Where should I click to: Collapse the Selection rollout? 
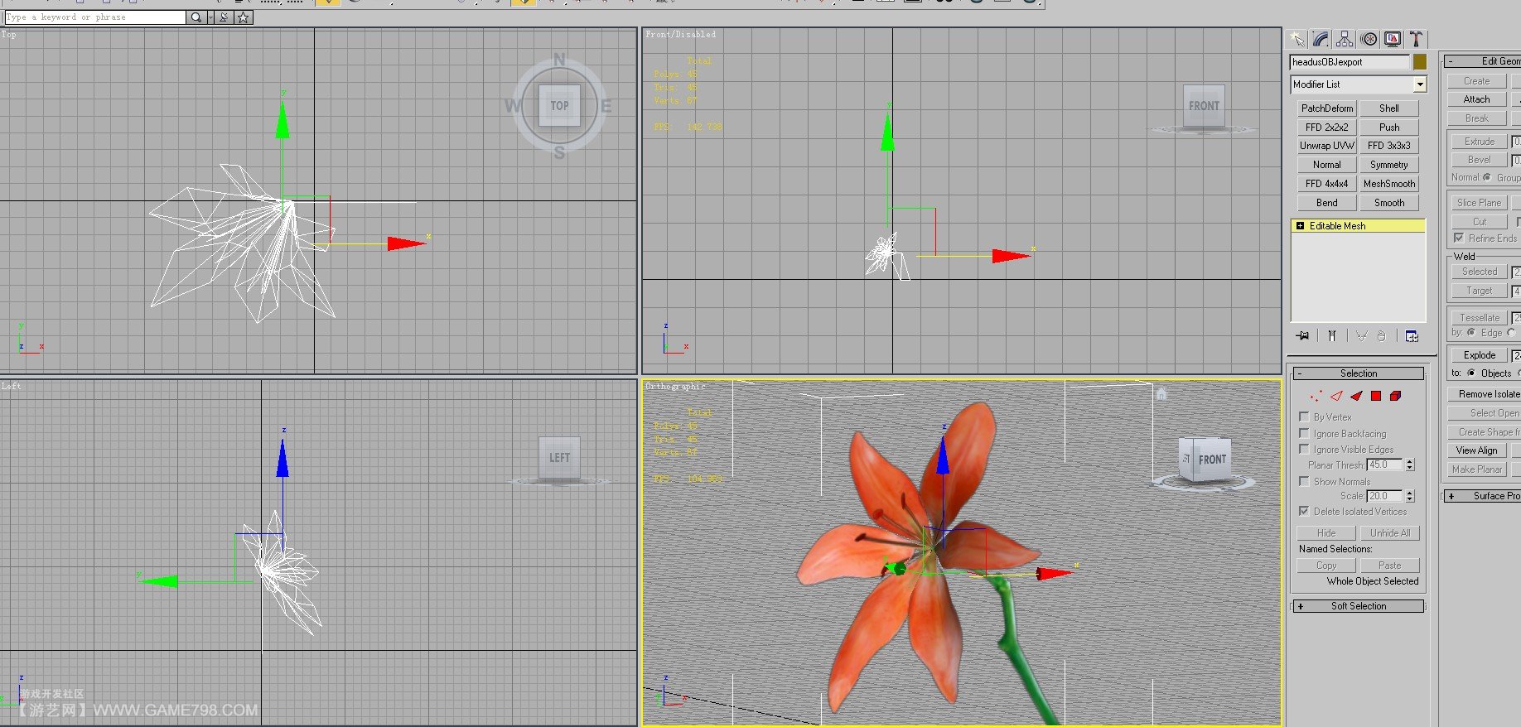coord(1359,373)
